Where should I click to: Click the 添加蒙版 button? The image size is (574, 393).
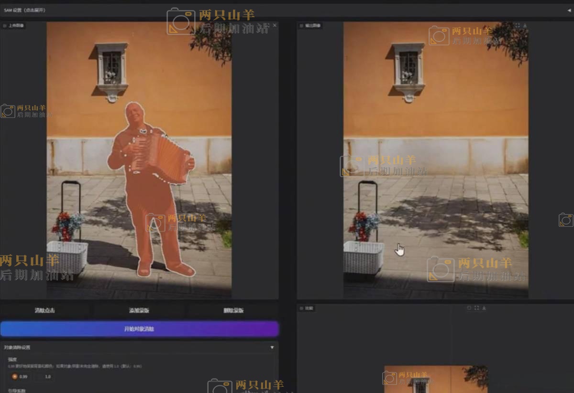tap(139, 310)
